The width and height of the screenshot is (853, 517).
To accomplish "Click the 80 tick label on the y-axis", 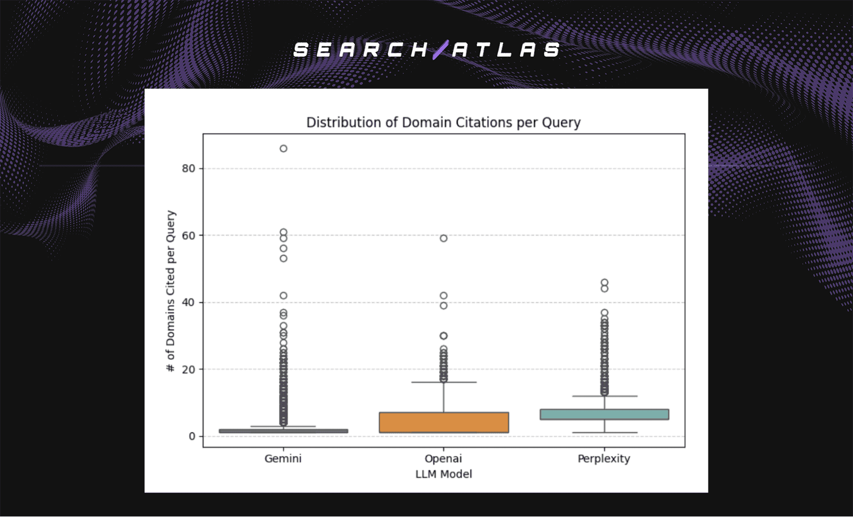I will point(189,168).
